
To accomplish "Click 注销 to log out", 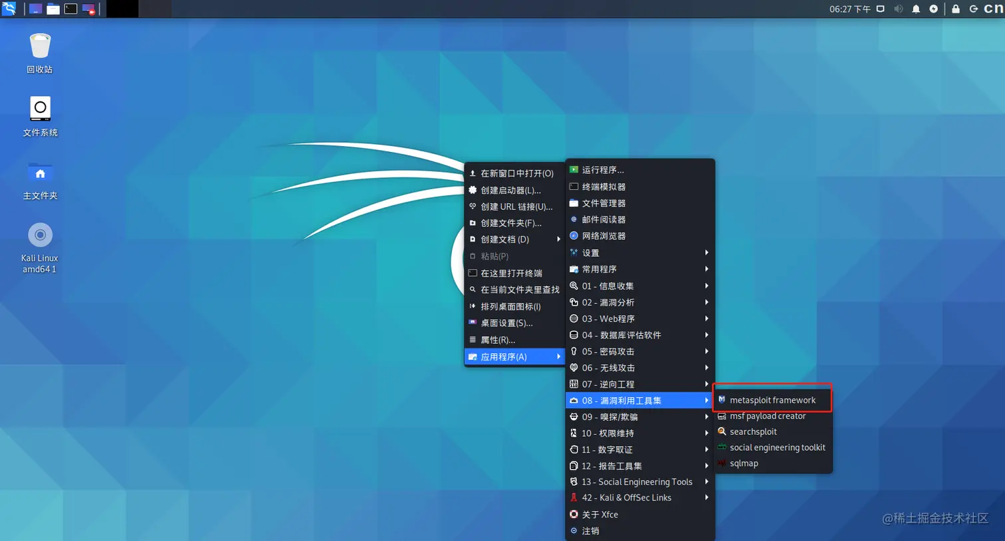I will pyautogui.click(x=640, y=530).
